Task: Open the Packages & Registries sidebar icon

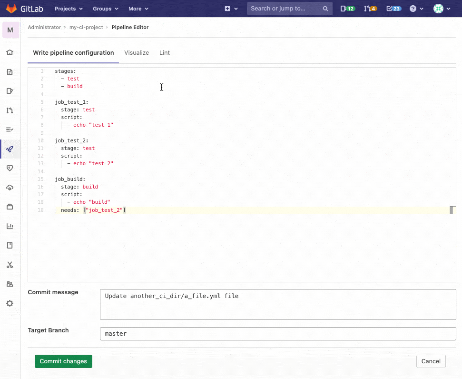Action: pos(10,206)
